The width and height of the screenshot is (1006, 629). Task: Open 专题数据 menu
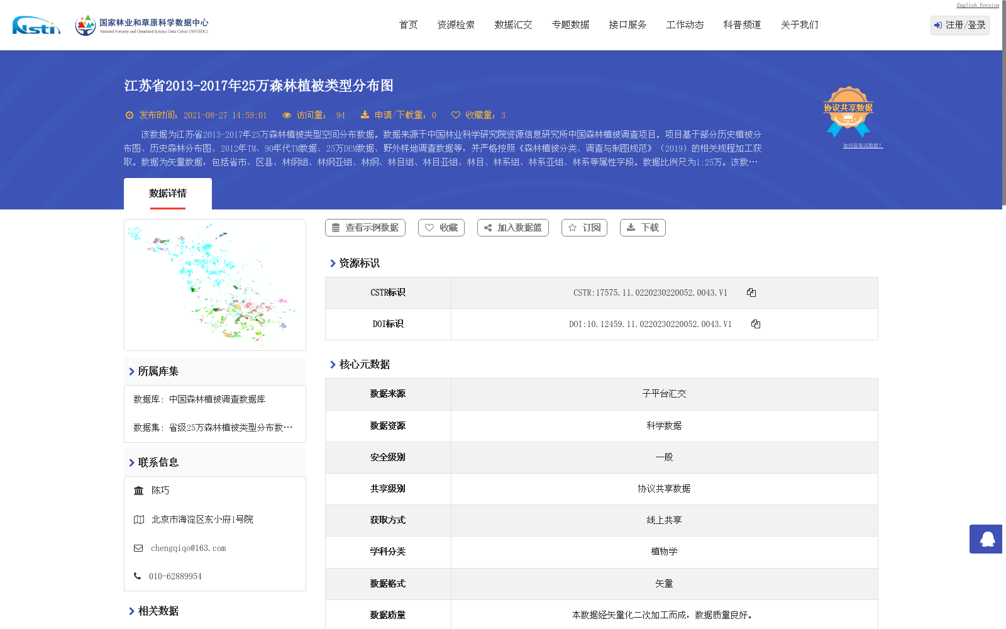571,25
